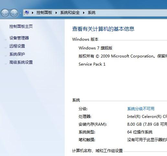The height and width of the screenshot is (156, 167).
Task: Select 系统和安全 breadcrumb in address bar
Action: click(70, 13)
